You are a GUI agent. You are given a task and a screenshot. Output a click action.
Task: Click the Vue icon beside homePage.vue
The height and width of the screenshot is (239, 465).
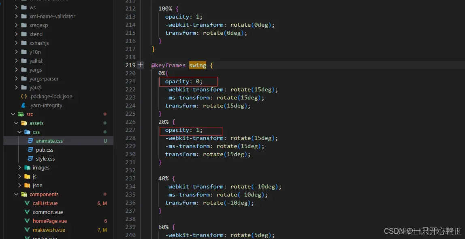pyautogui.click(x=26, y=221)
